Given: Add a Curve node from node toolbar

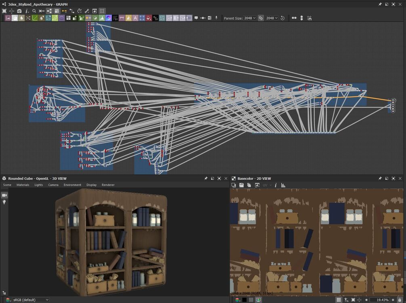Looking at the screenshot, I should pos(35,18).
